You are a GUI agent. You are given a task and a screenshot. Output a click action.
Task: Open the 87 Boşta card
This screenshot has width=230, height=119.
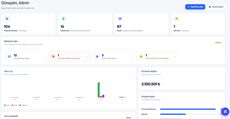tap(141, 24)
